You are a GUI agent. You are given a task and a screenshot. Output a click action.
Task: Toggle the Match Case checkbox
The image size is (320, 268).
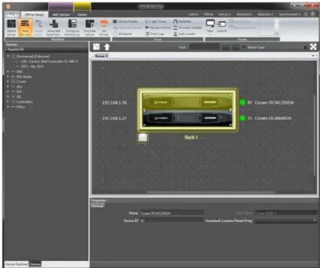[244, 48]
